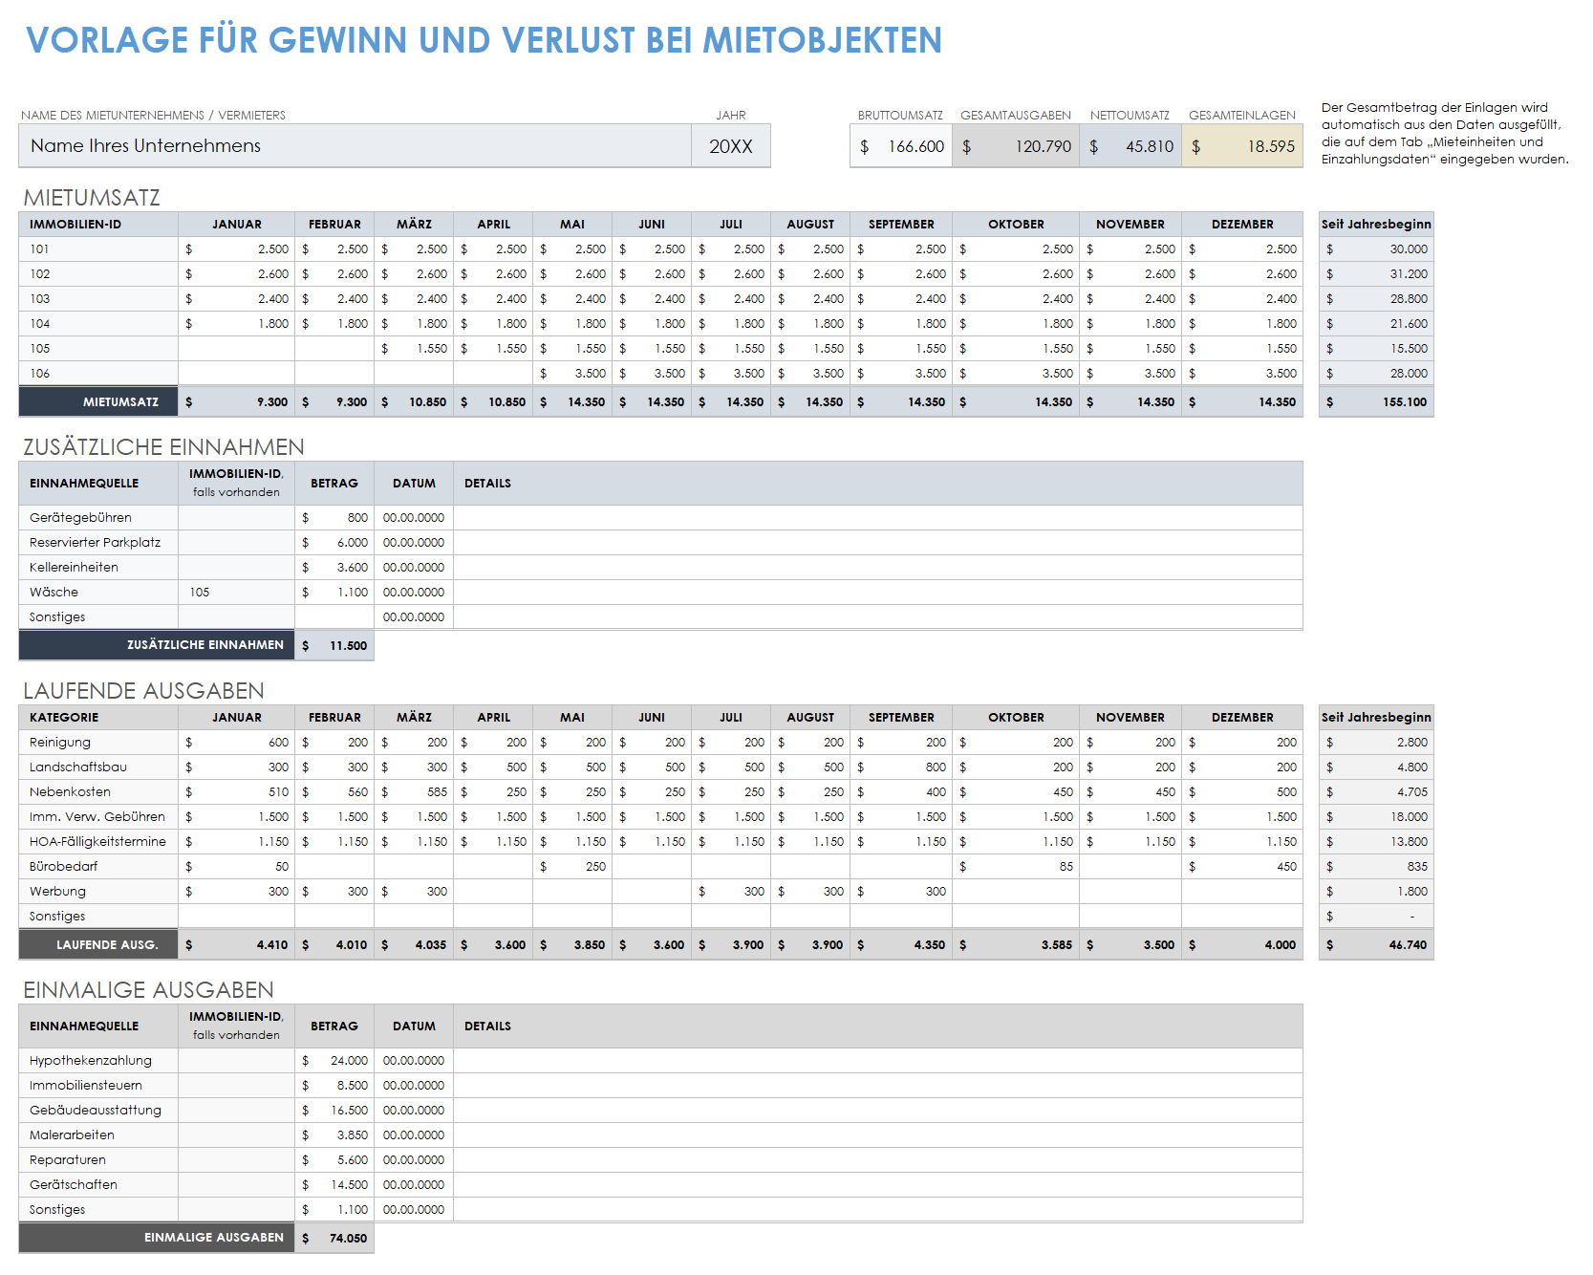The height and width of the screenshot is (1275, 1593).
Task: Select the Nebenkosten expense category
Action: (x=98, y=792)
